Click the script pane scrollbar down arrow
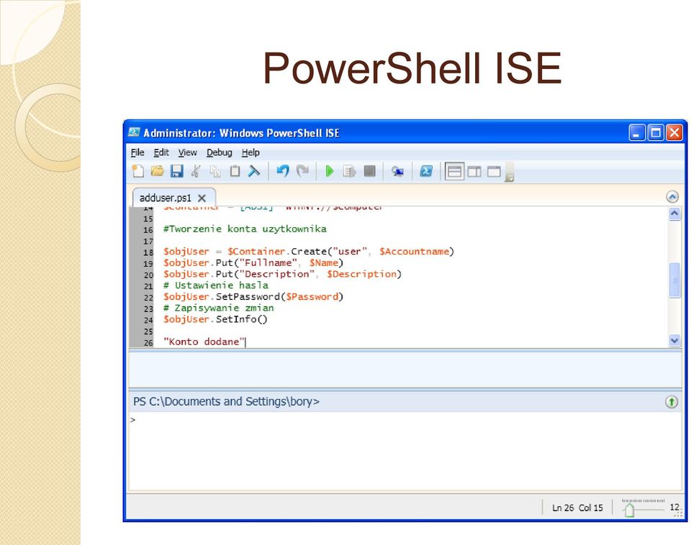 pyautogui.click(x=674, y=340)
